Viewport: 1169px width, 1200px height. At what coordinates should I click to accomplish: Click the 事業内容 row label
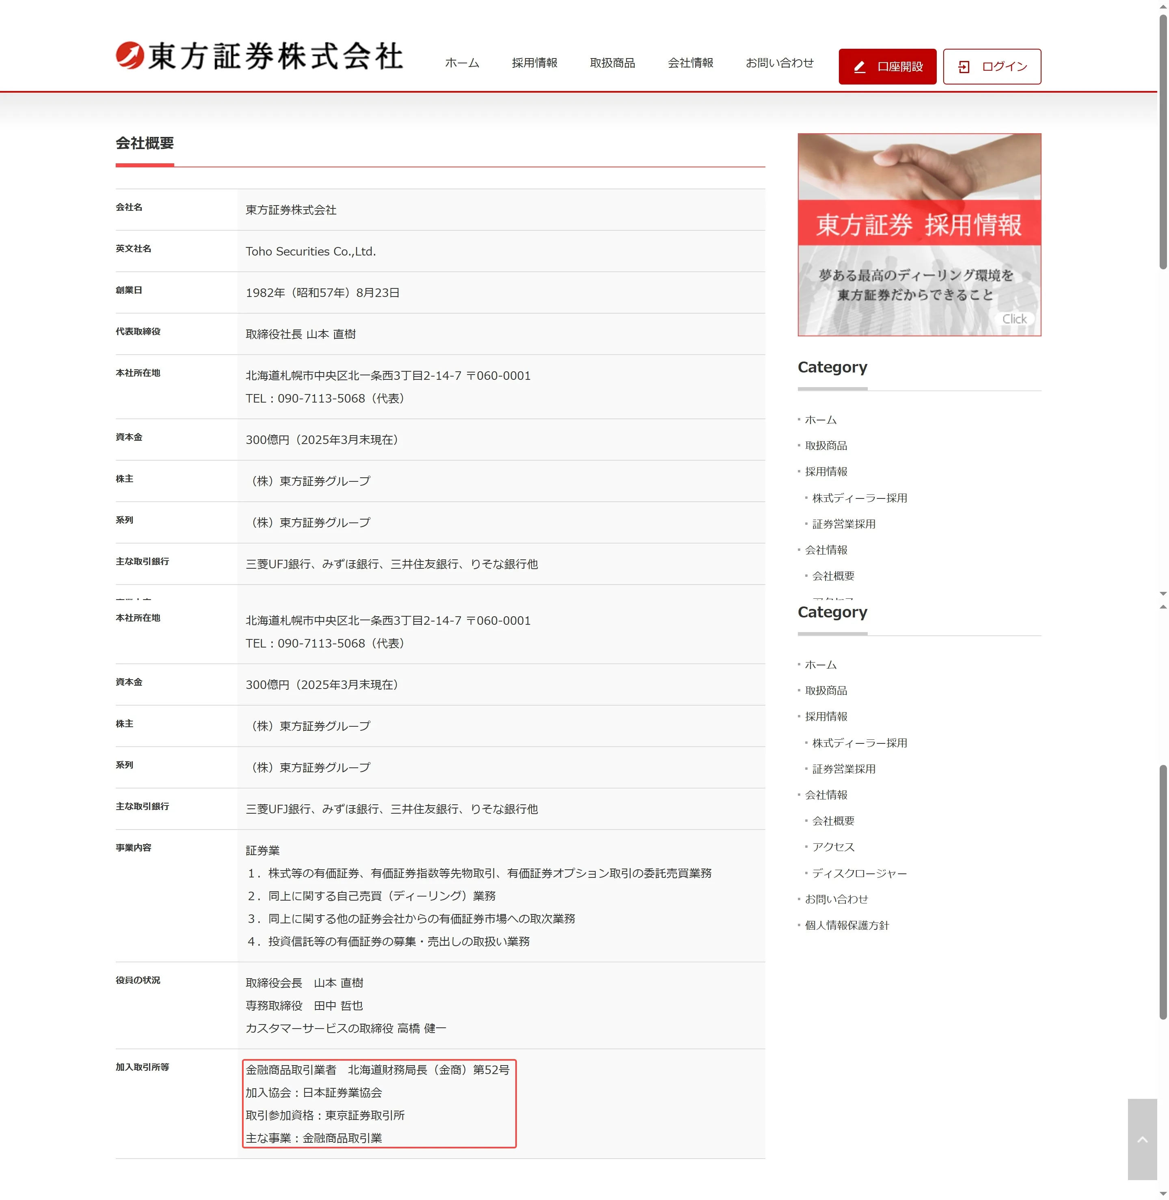pos(133,847)
